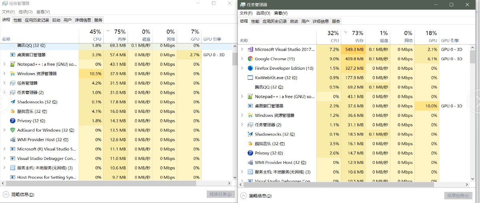
Task: Click AdGuard for Windows shield icon
Action: (13, 130)
